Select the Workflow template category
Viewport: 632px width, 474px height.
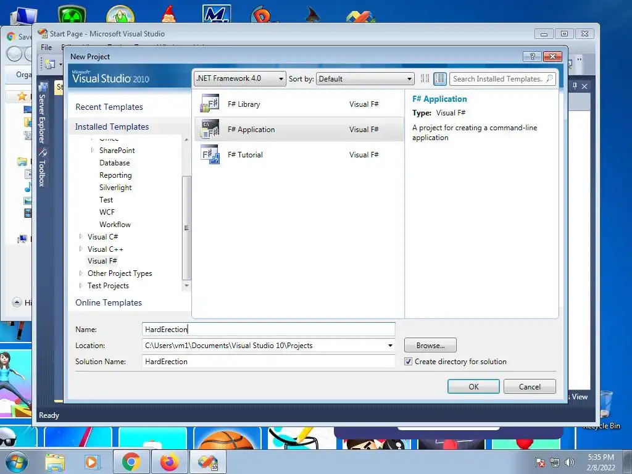point(115,225)
